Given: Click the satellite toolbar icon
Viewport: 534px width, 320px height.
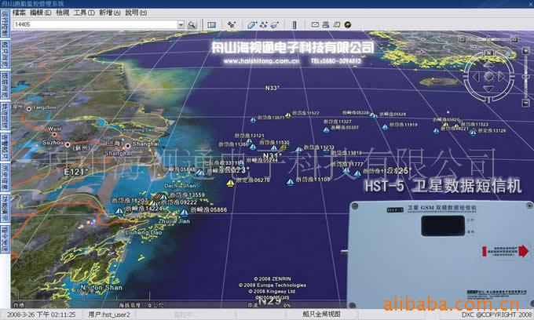Looking at the screenshot, I should 232,25.
